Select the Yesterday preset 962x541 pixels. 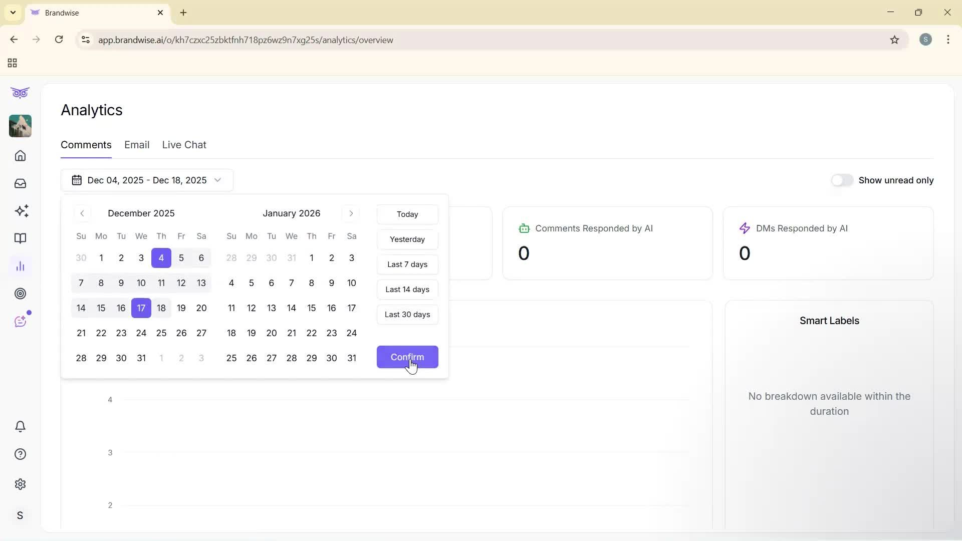point(407,239)
